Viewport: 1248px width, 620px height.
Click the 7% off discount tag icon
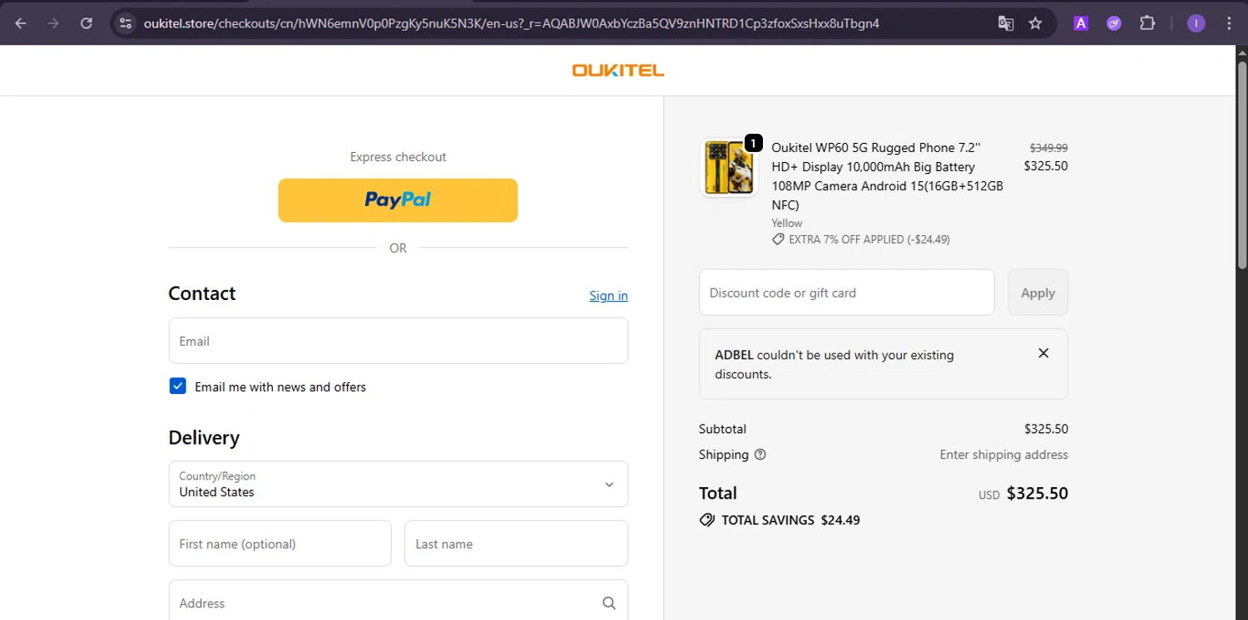coord(778,239)
